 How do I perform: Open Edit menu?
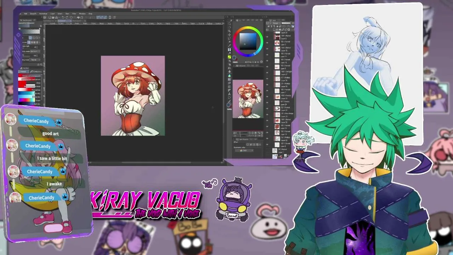point(25,14)
